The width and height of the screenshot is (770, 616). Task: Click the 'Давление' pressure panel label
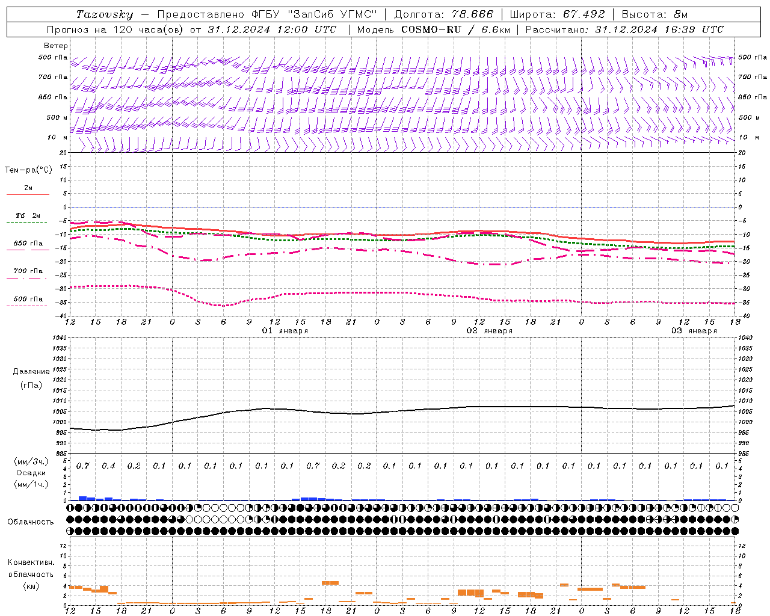31,371
